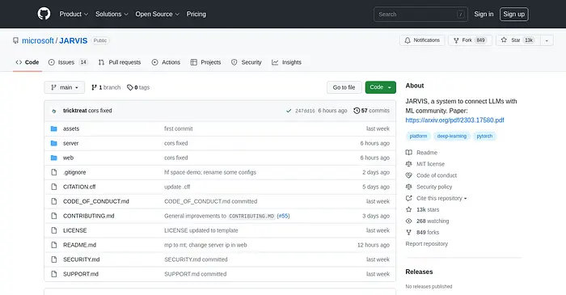Open the green Code dropdown button
566x295 pixels.
[x=381, y=87]
